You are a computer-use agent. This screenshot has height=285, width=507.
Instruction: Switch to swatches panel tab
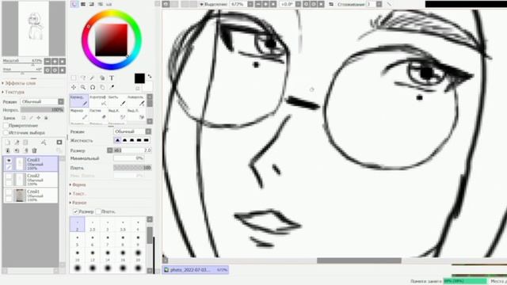coord(101,4)
